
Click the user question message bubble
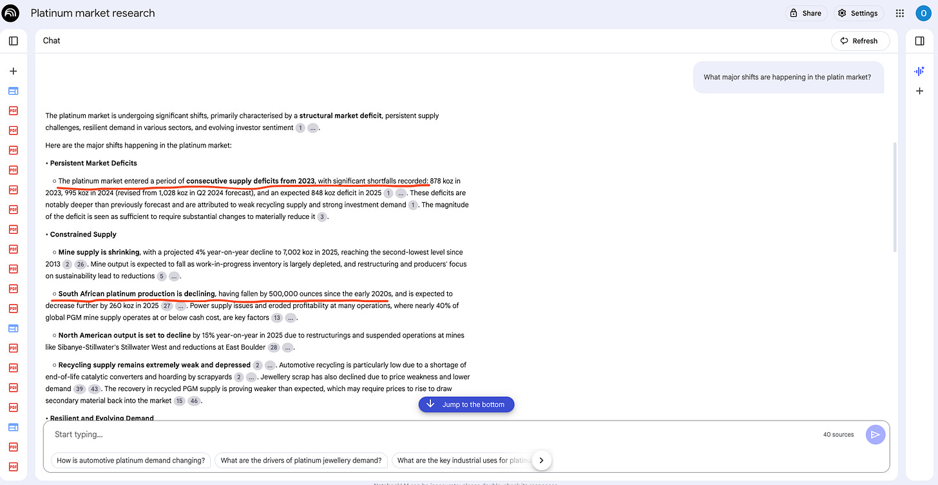pyautogui.click(x=788, y=77)
